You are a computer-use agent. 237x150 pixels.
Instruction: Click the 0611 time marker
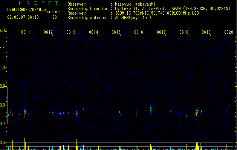[x=26, y=32]
